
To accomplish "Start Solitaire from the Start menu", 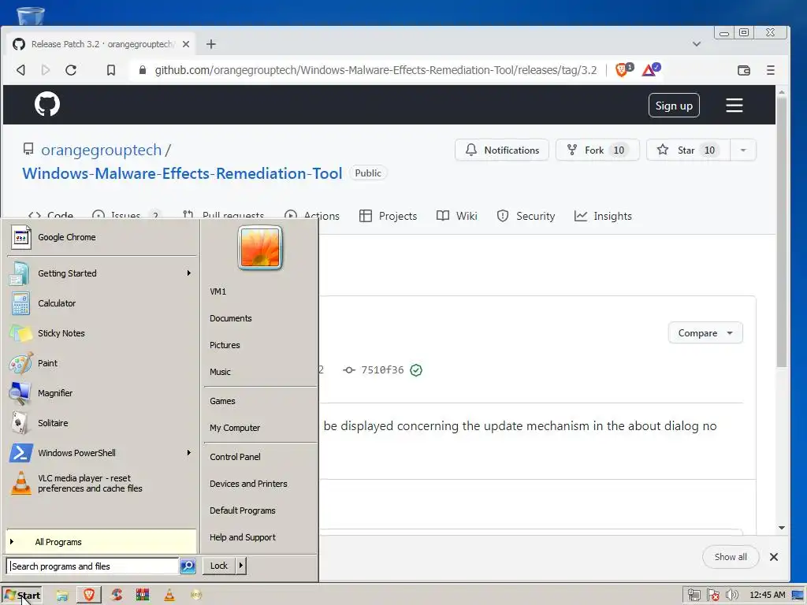I will [x=102, y=423].
